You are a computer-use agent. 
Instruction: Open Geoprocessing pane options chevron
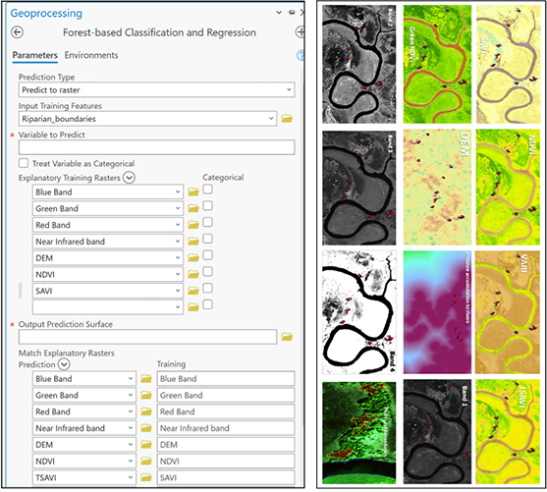279,13
